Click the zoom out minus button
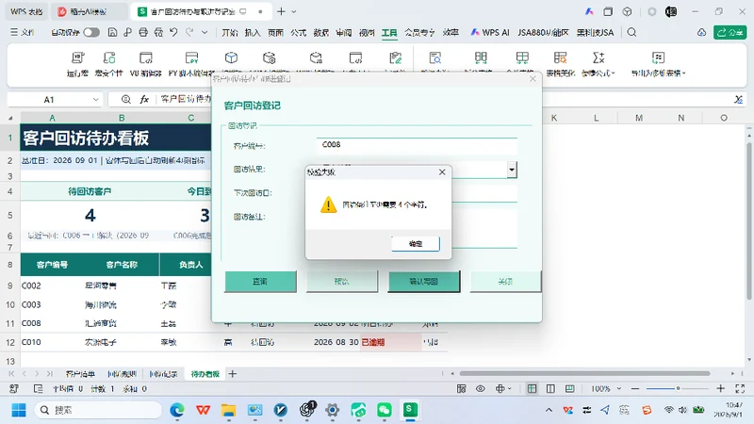 click(635, 388)
